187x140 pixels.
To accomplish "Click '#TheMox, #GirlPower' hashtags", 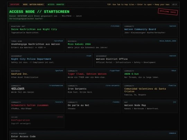I will point(21,109).
